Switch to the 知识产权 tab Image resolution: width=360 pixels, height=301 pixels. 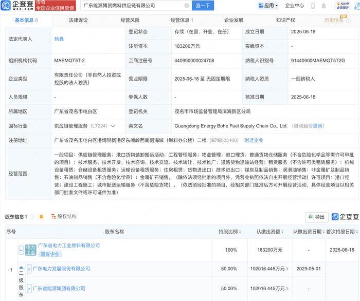tap(285, 21)
